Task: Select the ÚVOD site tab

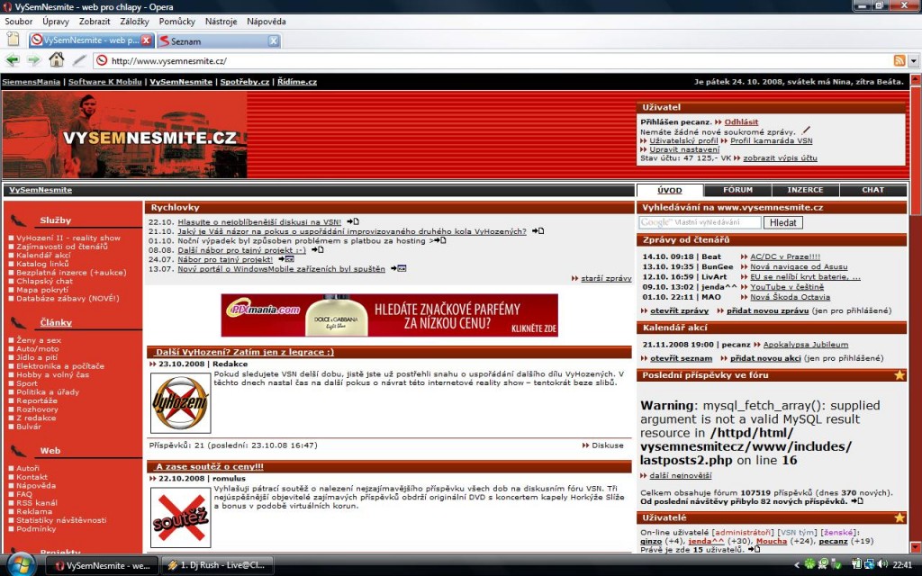Action: tap(670, 190)
